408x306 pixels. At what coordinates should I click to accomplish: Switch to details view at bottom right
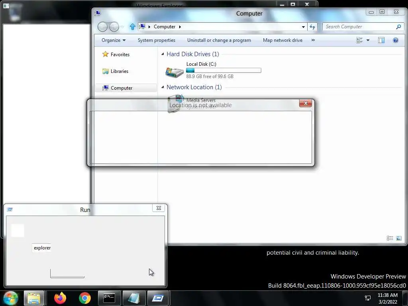390,238
